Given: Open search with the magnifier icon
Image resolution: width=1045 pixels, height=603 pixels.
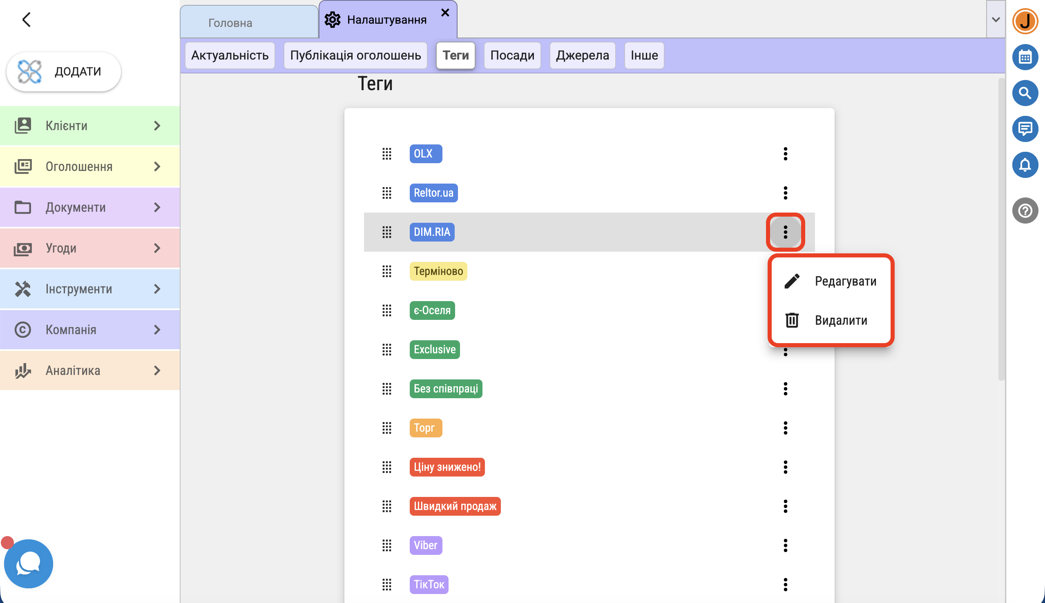Looking at the screenshot, I should [x=1025, y=93].
